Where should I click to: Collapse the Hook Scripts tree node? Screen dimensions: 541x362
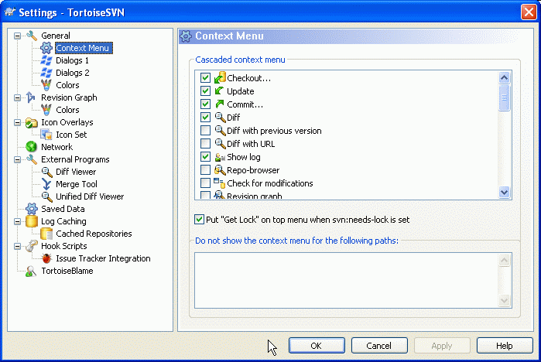17,246
